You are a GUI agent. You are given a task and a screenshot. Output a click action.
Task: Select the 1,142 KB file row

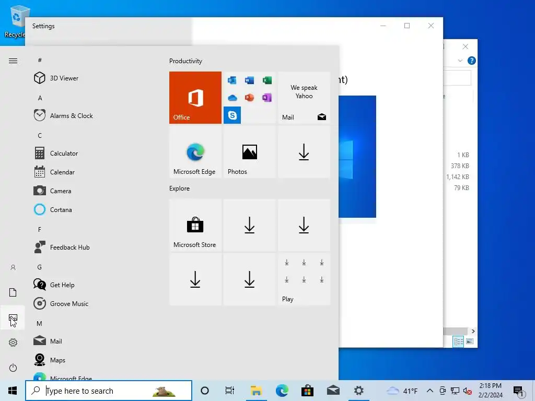click(458, 176)
